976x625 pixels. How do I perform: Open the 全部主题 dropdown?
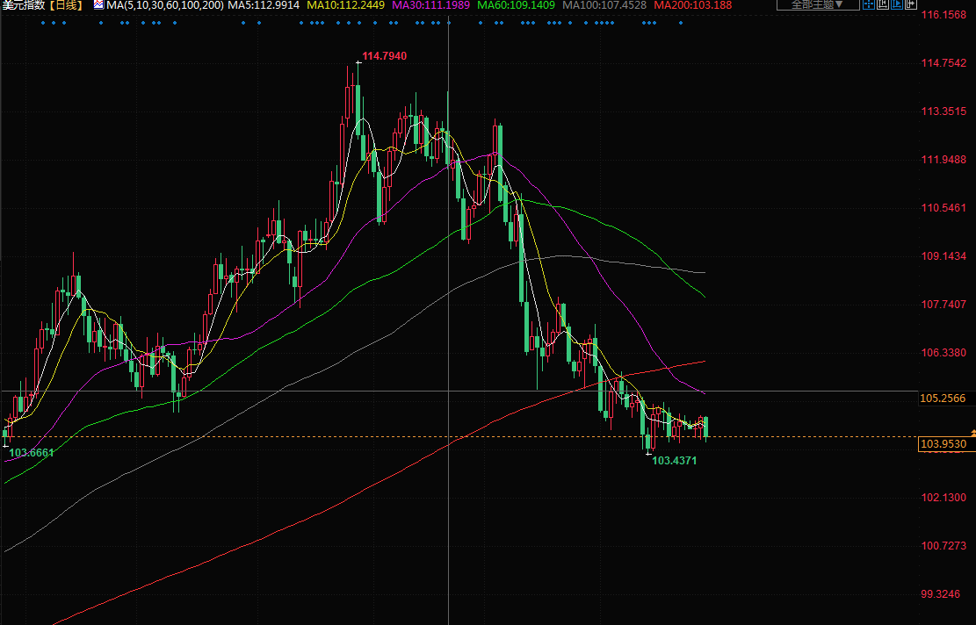[x=817, y=5]
